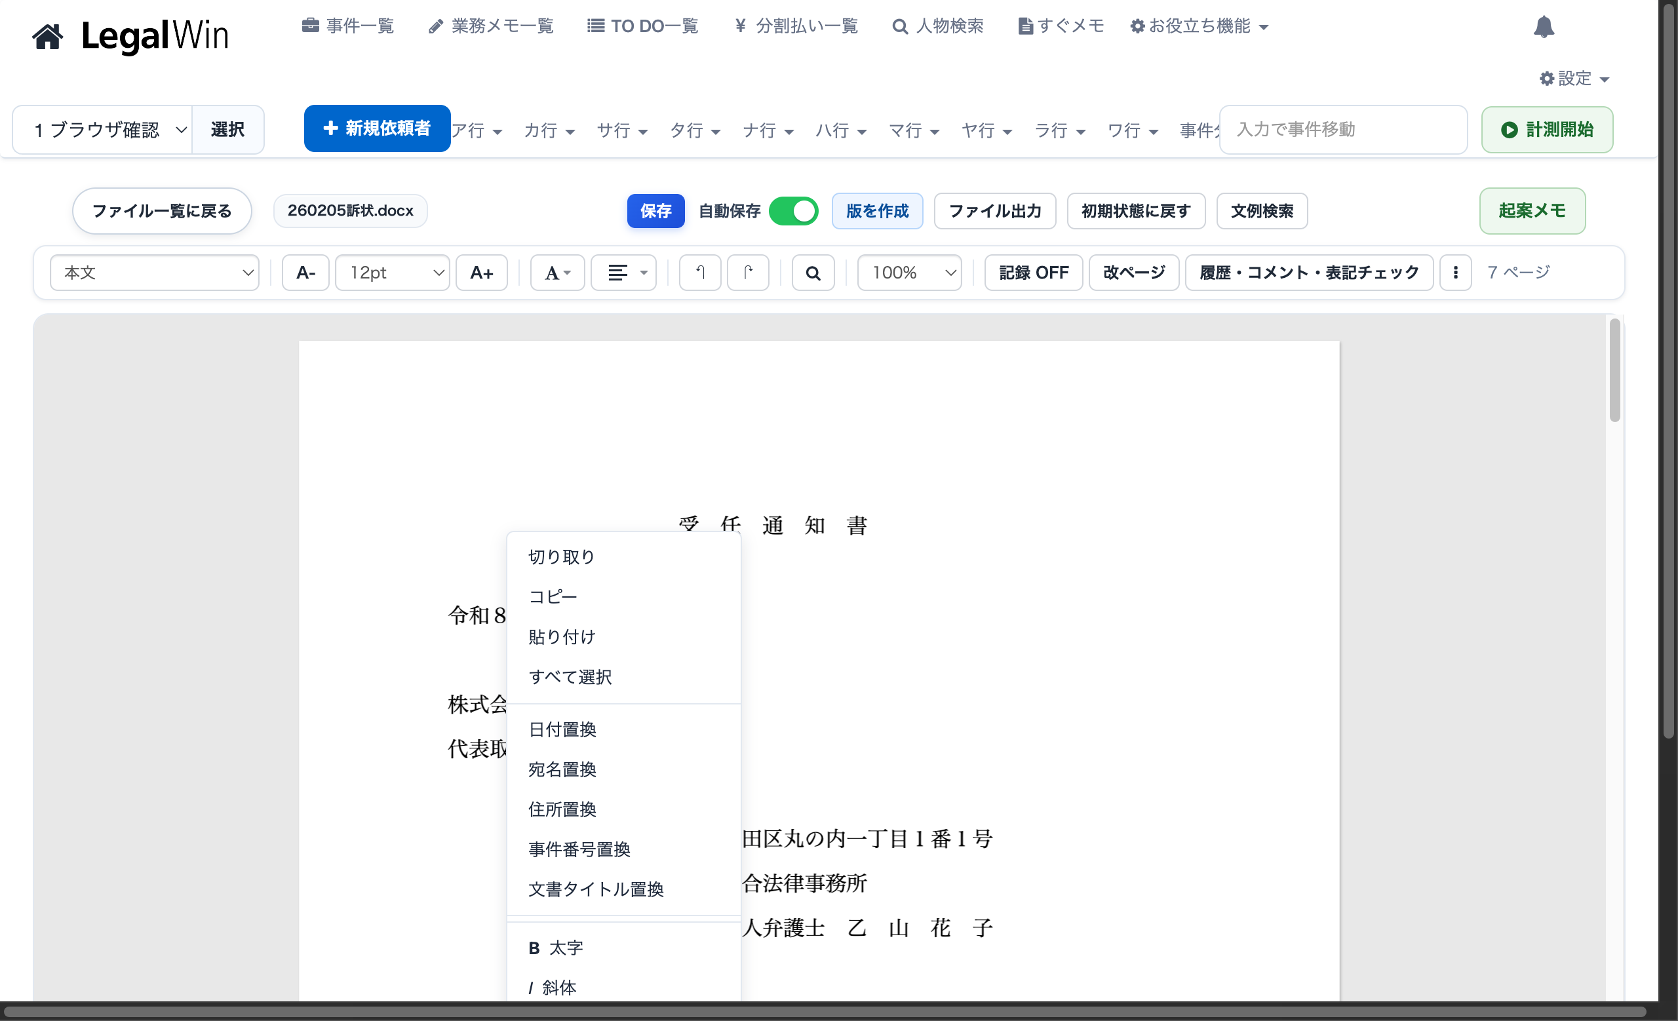
Task: Open the search magnifier in the editor toolbar
Action: pyautogui.click(x=812, y=273)
